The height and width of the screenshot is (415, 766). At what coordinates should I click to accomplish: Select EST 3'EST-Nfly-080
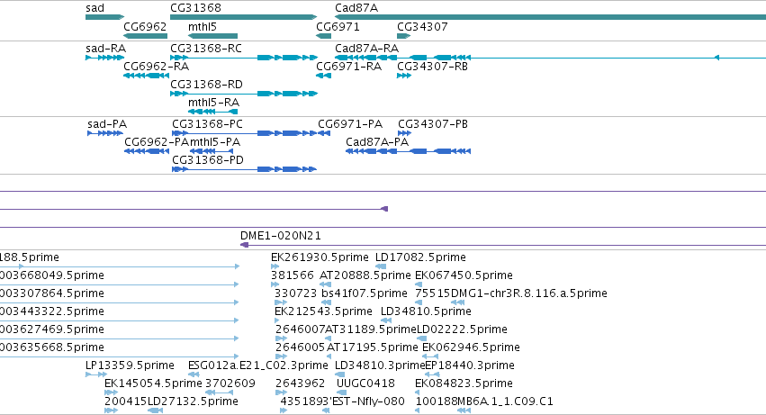pyautogui.click(x=366, y=401)
